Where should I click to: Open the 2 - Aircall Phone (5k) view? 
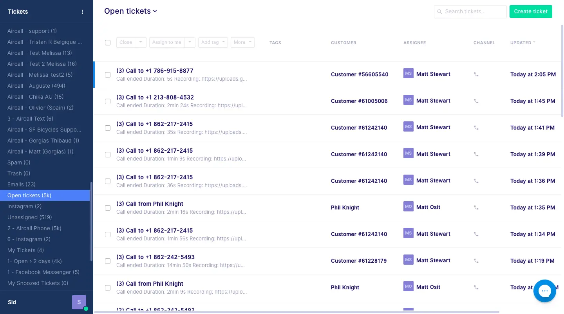point(34,228)
